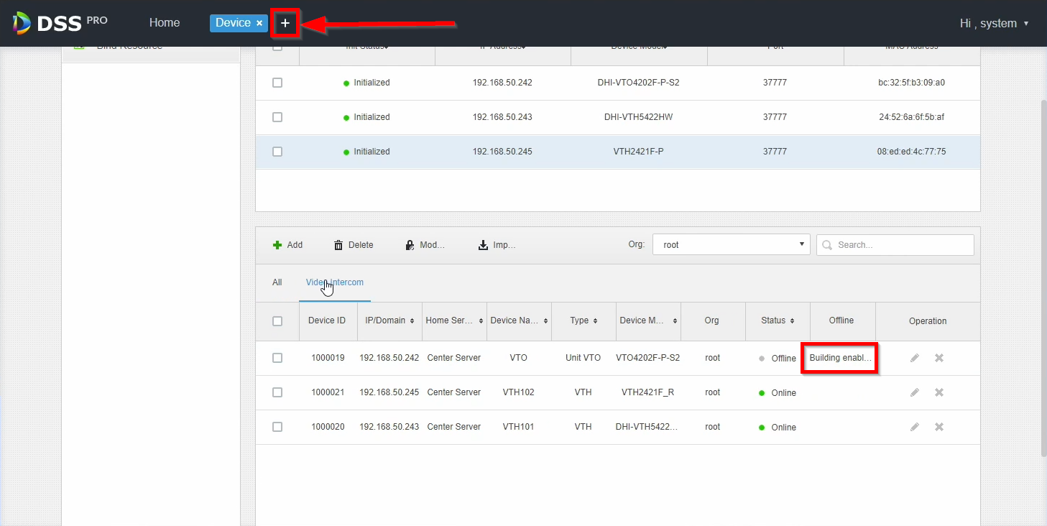Click the Delete trash button
The image size is (1047, 526).
pos(353,245)
